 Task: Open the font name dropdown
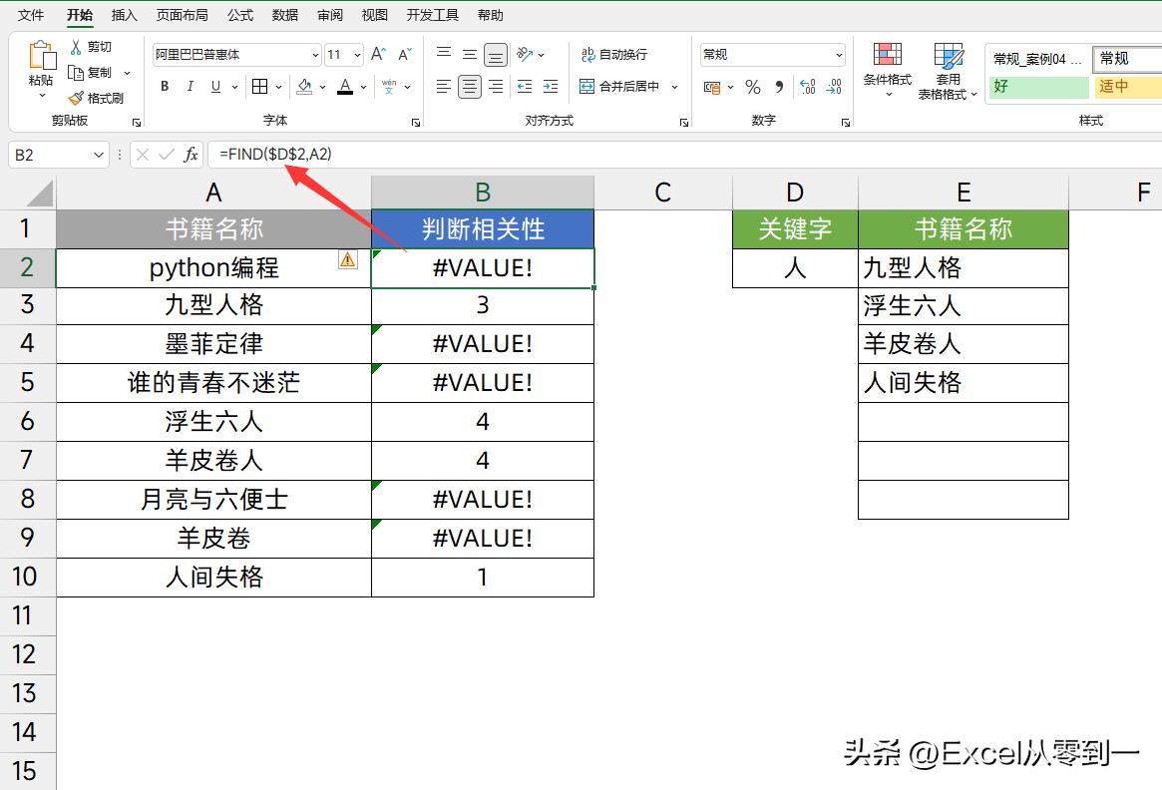[x=313, y=54]
